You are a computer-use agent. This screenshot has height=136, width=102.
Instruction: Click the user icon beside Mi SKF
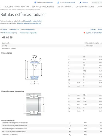[x=58, y=2]
